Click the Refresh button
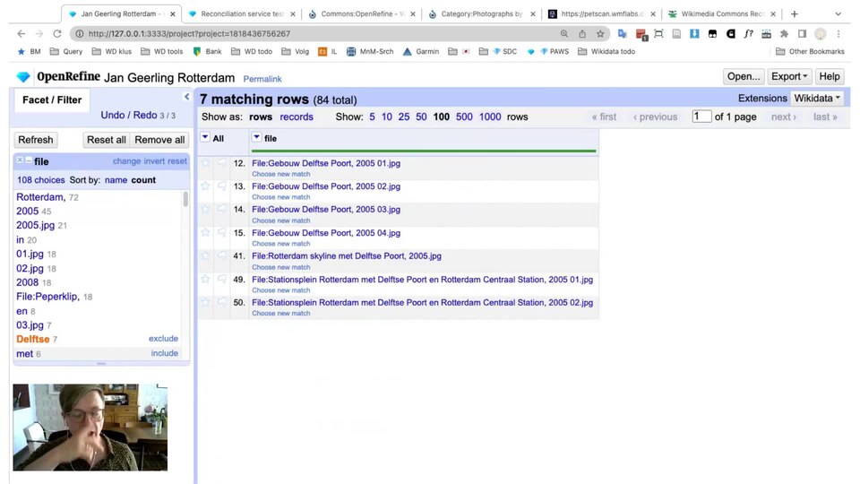Viewport: 860px width, 484px height. click(36, 140)
